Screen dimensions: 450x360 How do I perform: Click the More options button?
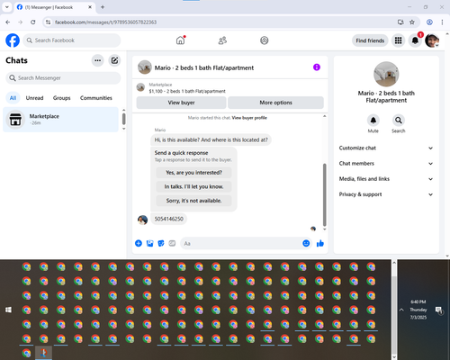coord(275,103)
